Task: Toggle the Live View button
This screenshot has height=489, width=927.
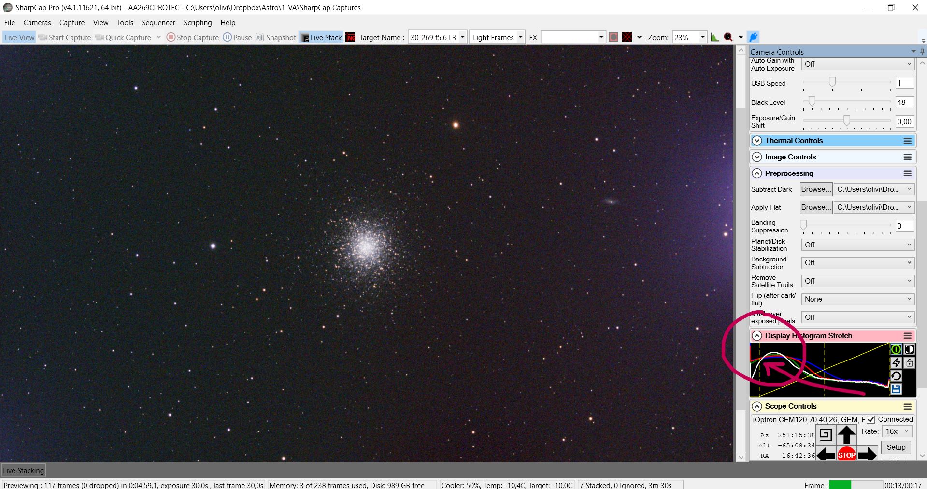Action: click(19, 37)
